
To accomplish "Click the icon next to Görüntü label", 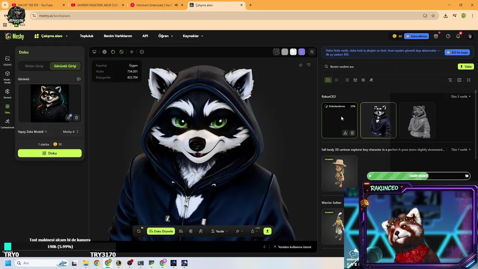I will (x=78, y=79).
